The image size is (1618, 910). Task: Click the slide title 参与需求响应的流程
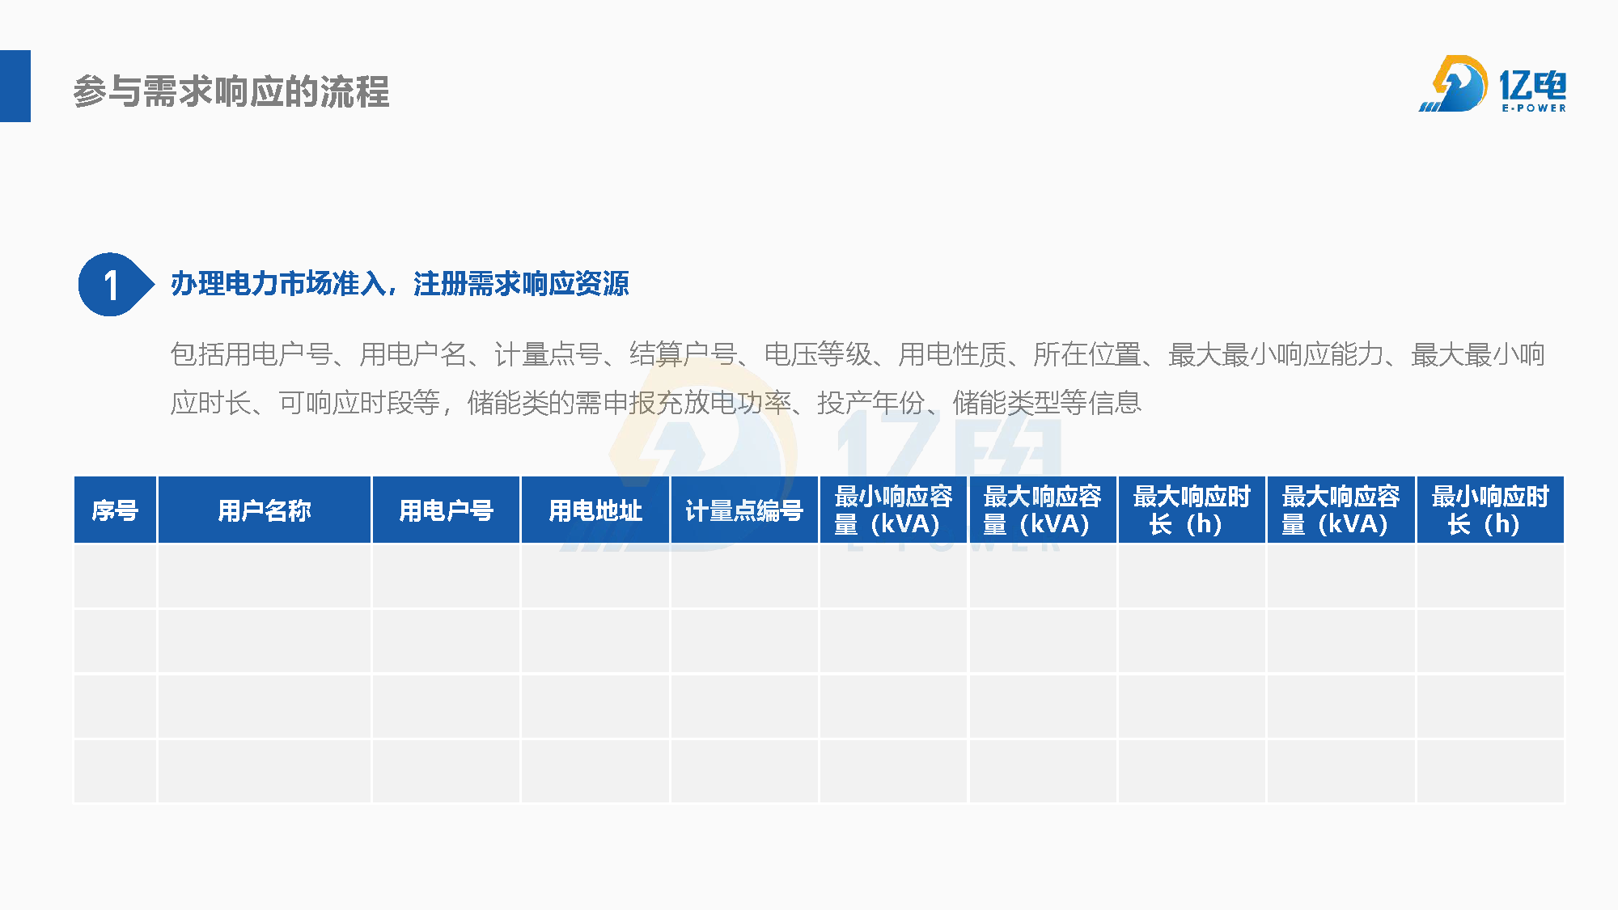[231, 91]
